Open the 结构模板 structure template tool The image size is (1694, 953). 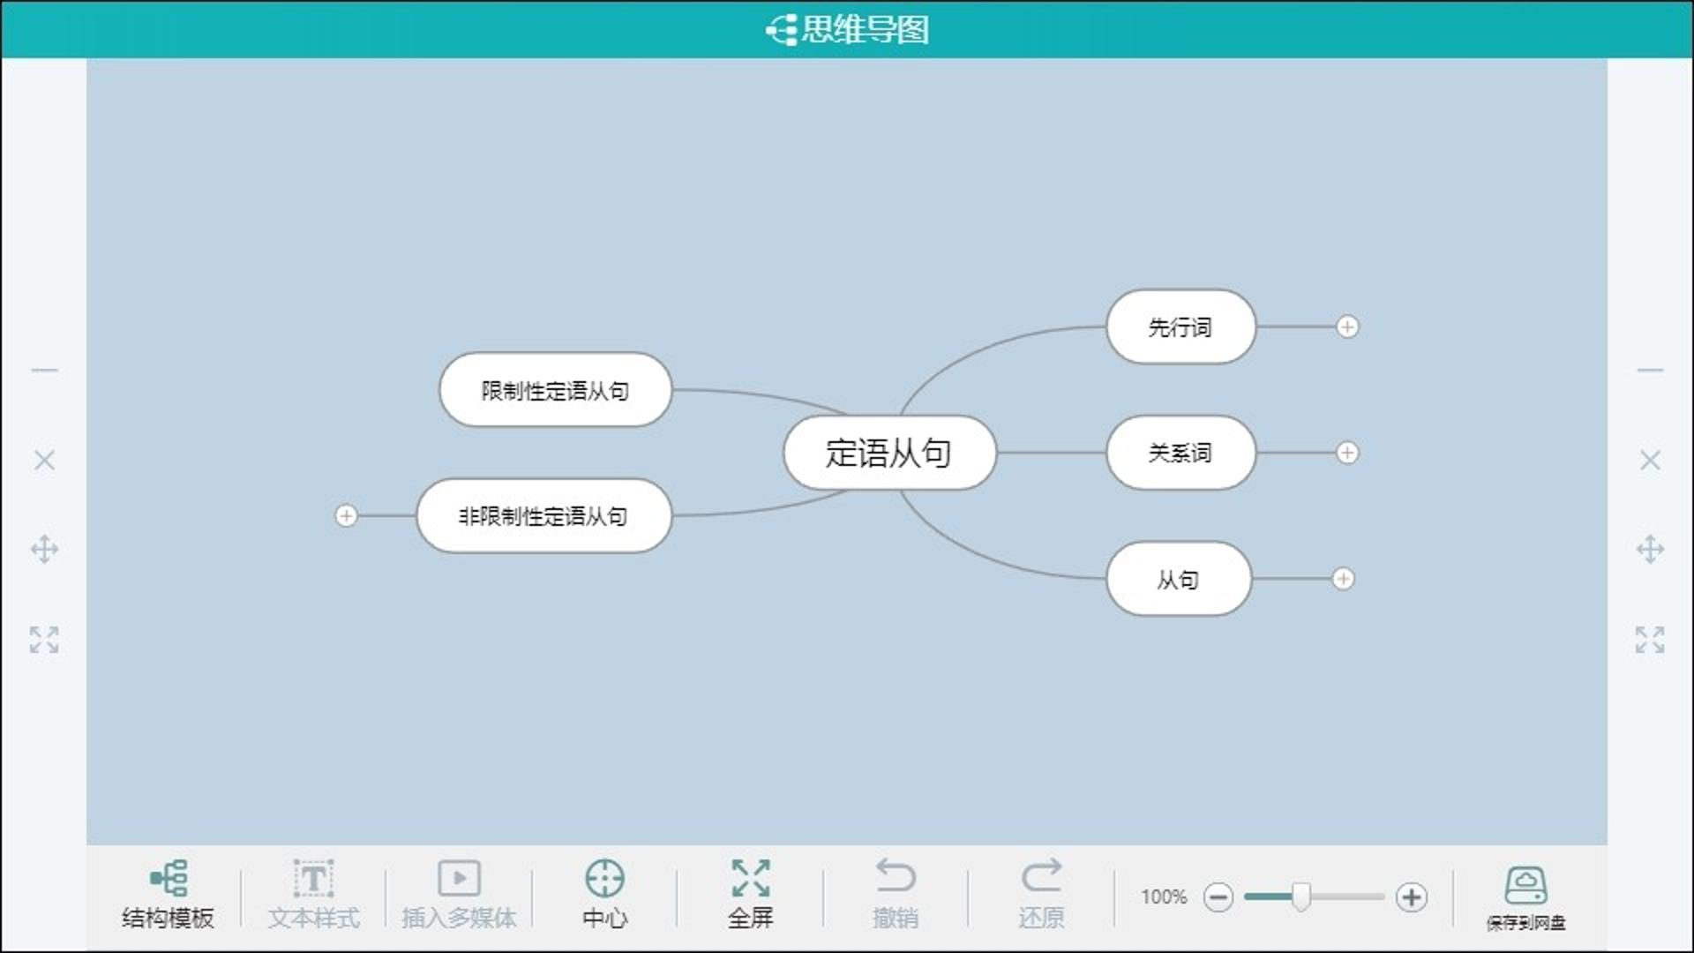click(168, 895)
